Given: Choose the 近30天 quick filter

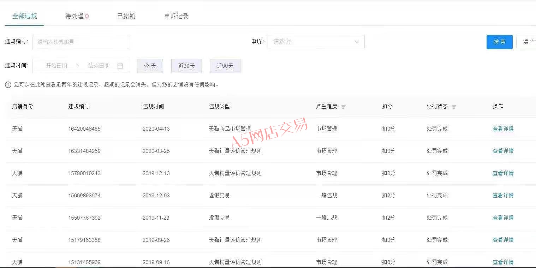Looking at the screenshot, I should [186, 66].
